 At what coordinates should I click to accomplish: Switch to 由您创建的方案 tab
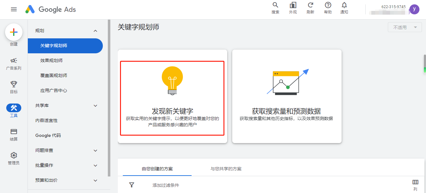click(157, 169)
